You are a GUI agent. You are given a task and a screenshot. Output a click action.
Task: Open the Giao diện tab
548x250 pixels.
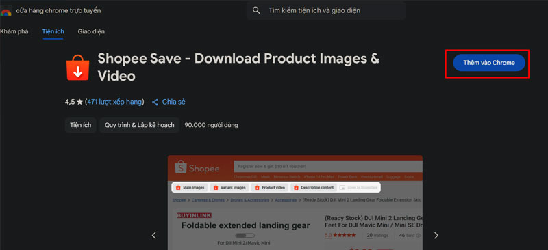pyautogui.click(x=91, y=31)
